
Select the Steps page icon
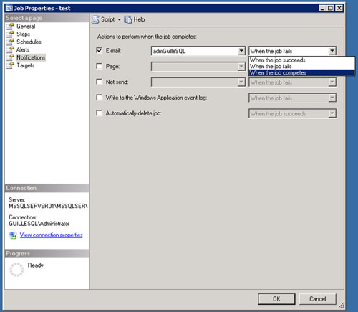pyautogui.click(x=10, y=34)
